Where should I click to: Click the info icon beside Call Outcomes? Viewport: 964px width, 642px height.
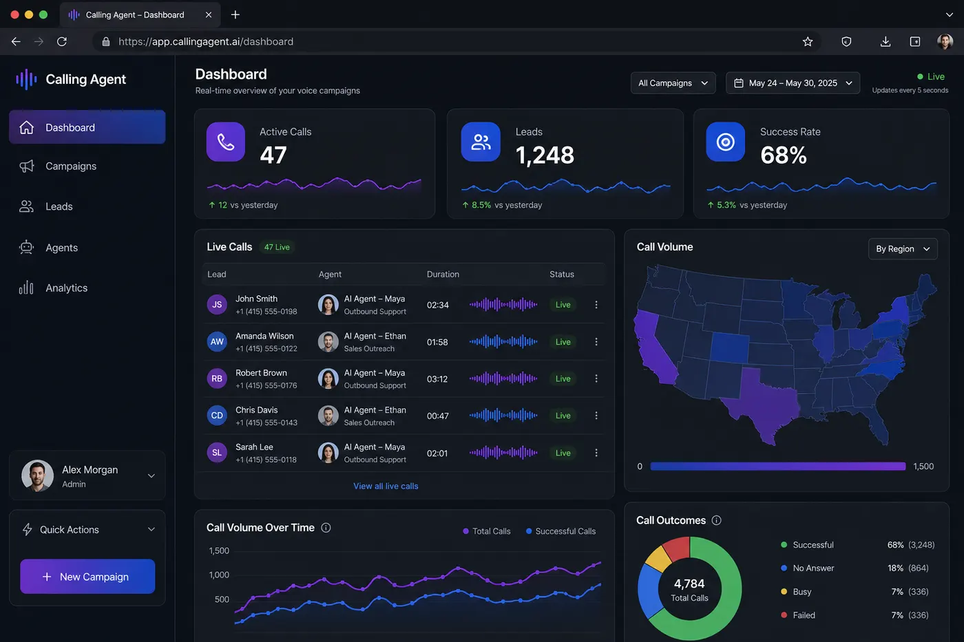[x=717, y=520]
